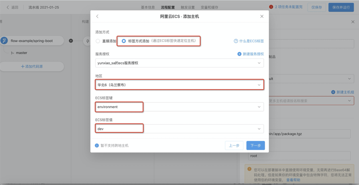The height and width of the screenshot is (185, 359).
Task: Click 上一步 button
Action: pos(234,145)
